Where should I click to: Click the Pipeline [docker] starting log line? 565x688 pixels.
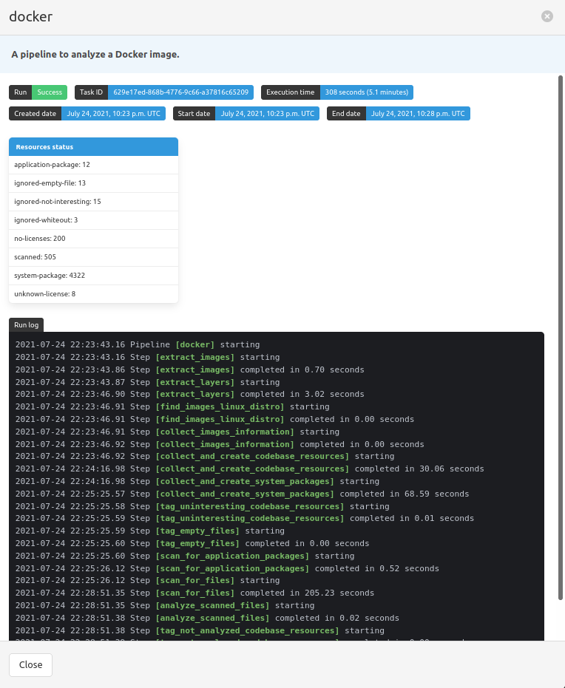[138, 345]
